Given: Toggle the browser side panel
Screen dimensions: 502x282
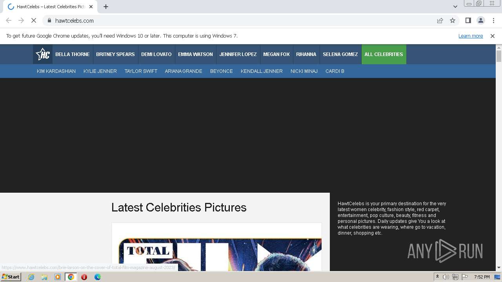Looking at the screenshot, I should point(468,20).
